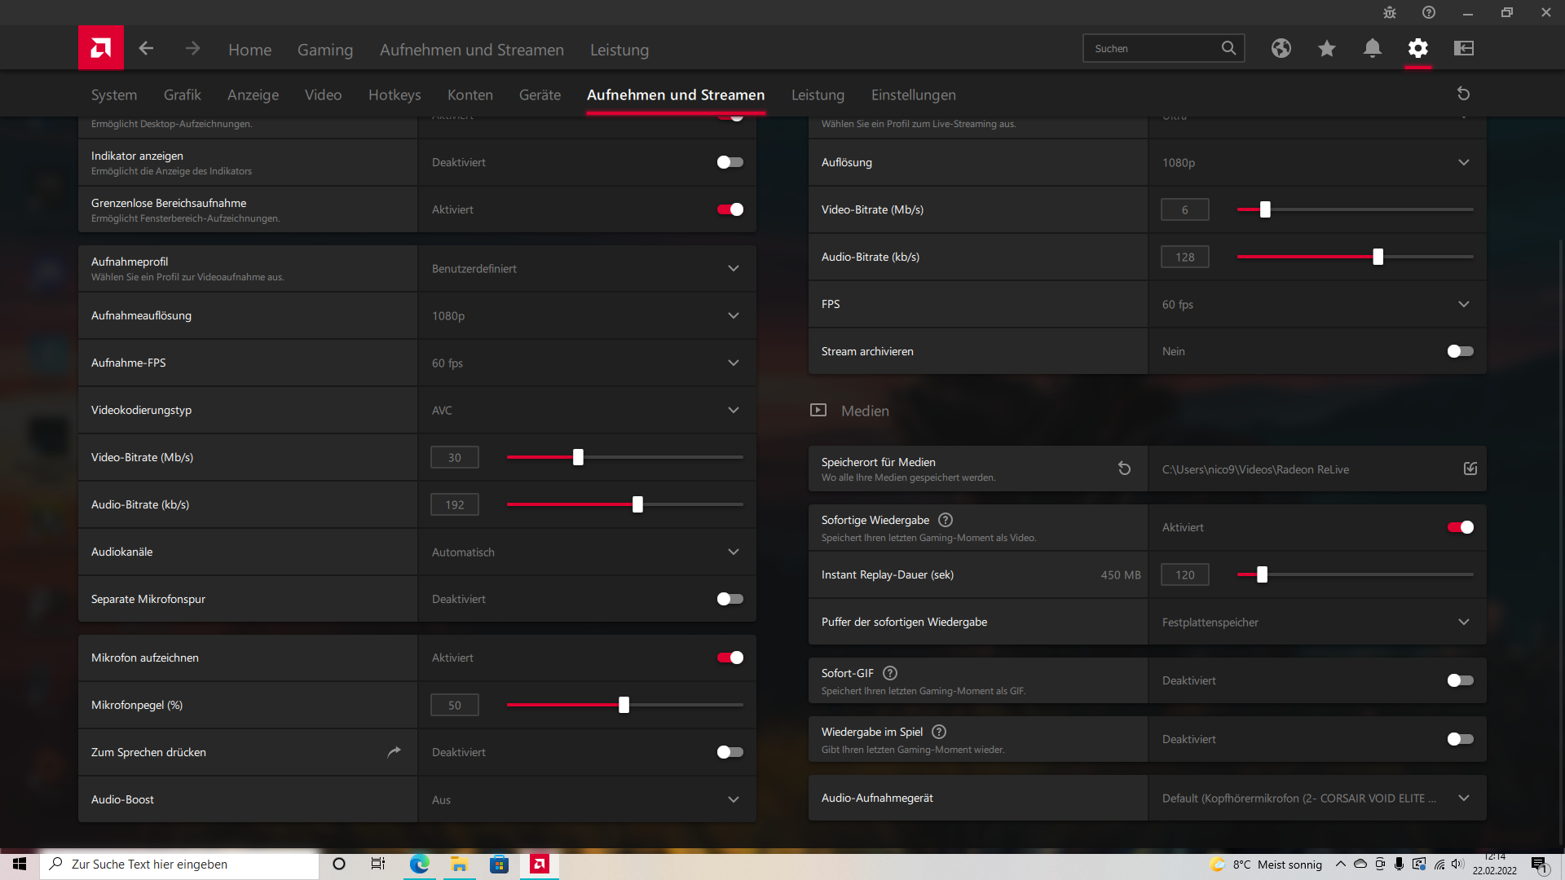
Task: Disable Sofortige Wiedergabe switch
Action: tap(1461, 527)
